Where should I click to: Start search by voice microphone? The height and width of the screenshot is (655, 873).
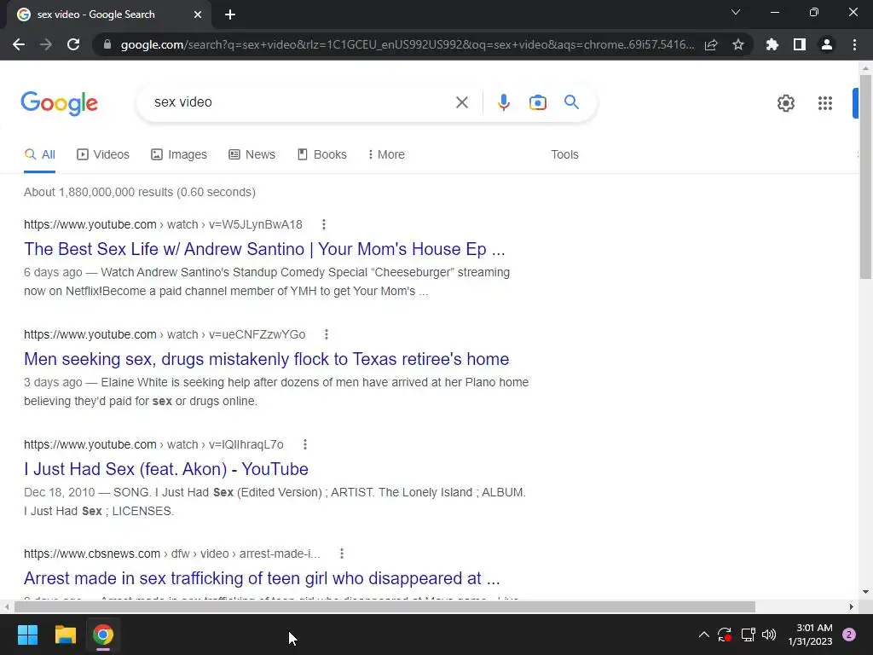(504, 102)
